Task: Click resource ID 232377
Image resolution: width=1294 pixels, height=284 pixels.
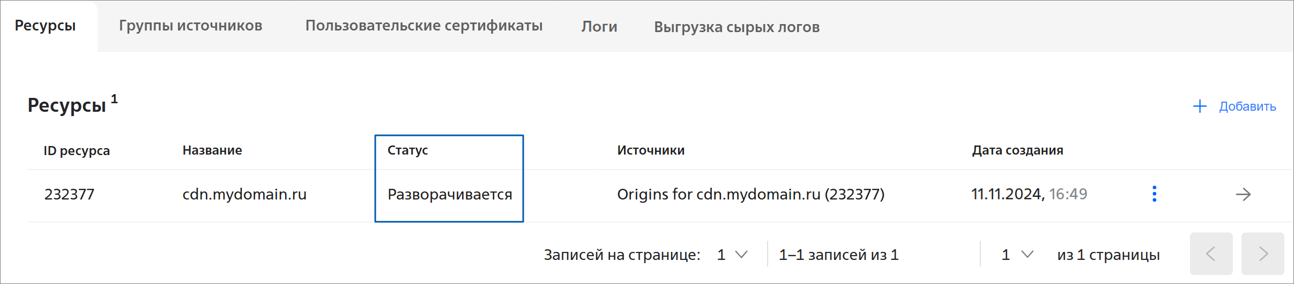Action: [69, 194]
